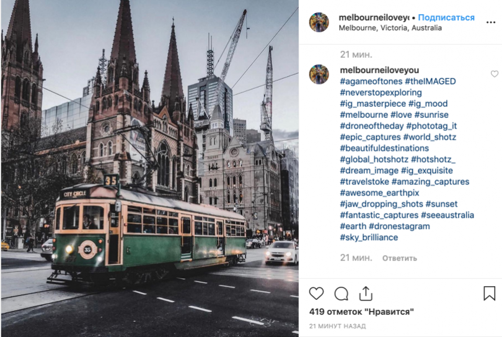The image size is (502, 337).
Task: Open the Melbourne, Victoria, Australia location
Action: [390, 28]
